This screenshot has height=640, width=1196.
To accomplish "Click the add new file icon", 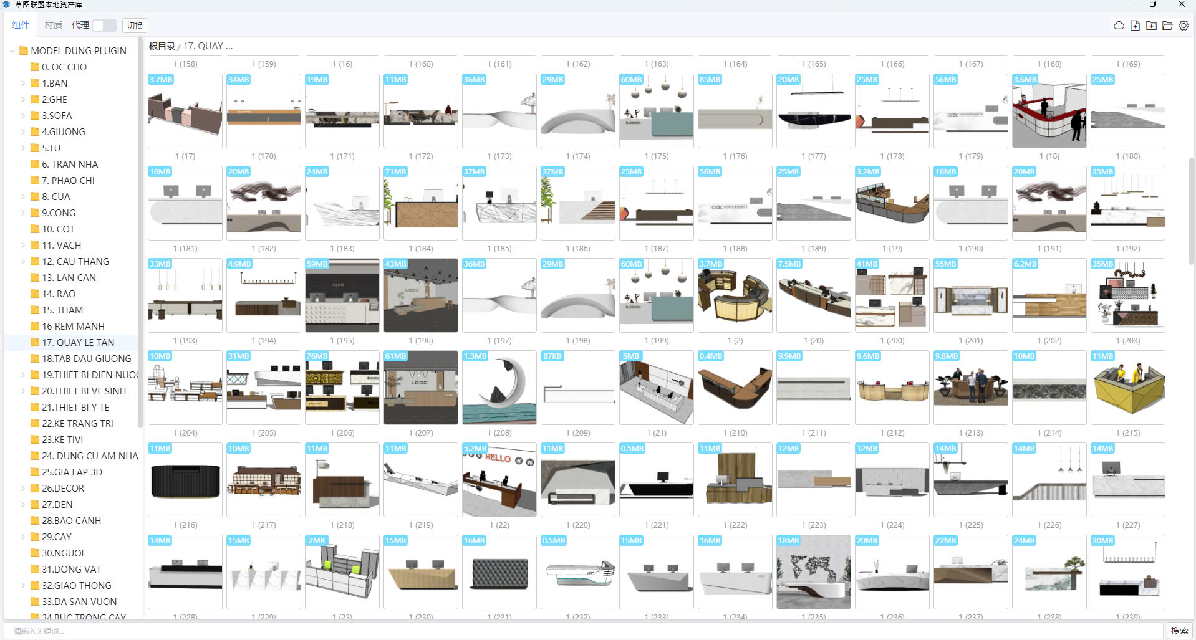I will coord(1135,26).
